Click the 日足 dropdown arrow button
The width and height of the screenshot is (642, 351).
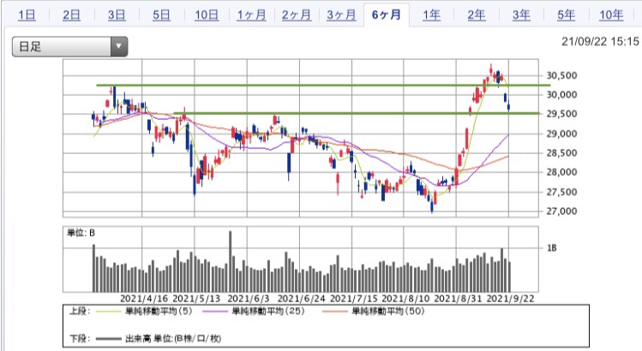pos(119,46)
